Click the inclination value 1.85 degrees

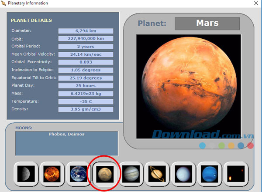pyautogui.click(x=86, y=70)
